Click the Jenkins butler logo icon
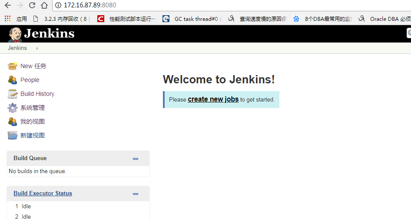 15,34
